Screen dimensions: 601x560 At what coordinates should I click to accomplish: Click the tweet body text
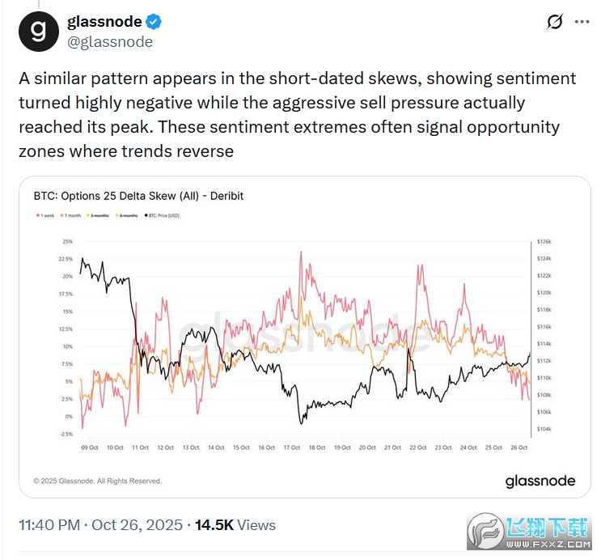click(297, 115)
